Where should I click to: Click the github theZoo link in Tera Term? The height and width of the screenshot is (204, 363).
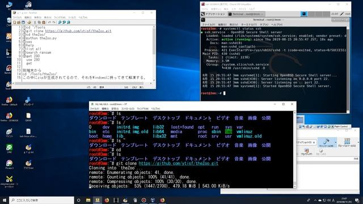[x=178, y=164]
